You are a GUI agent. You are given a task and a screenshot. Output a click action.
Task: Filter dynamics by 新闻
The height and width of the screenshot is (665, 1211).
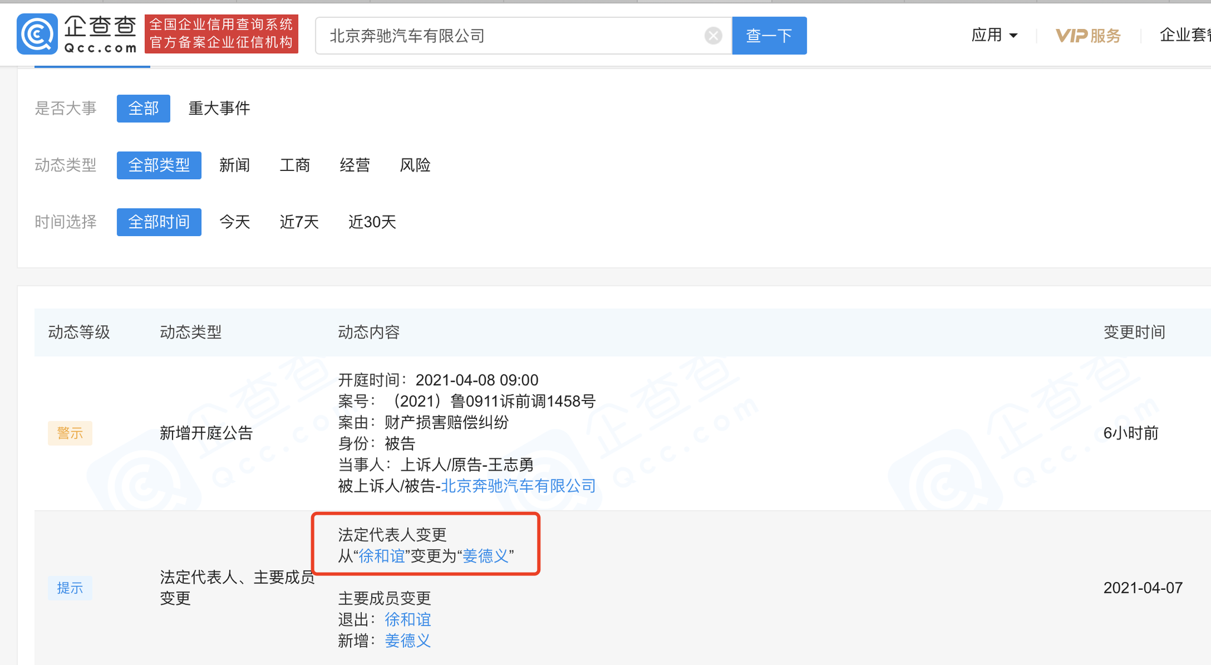[235, 165]
